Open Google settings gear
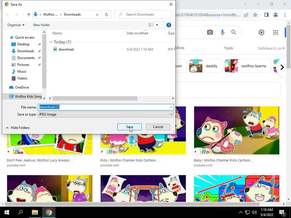 (x=261, y=32)
